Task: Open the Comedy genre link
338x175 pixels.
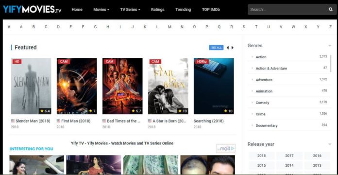Action: pyautogui.click(x=262, y=103)
